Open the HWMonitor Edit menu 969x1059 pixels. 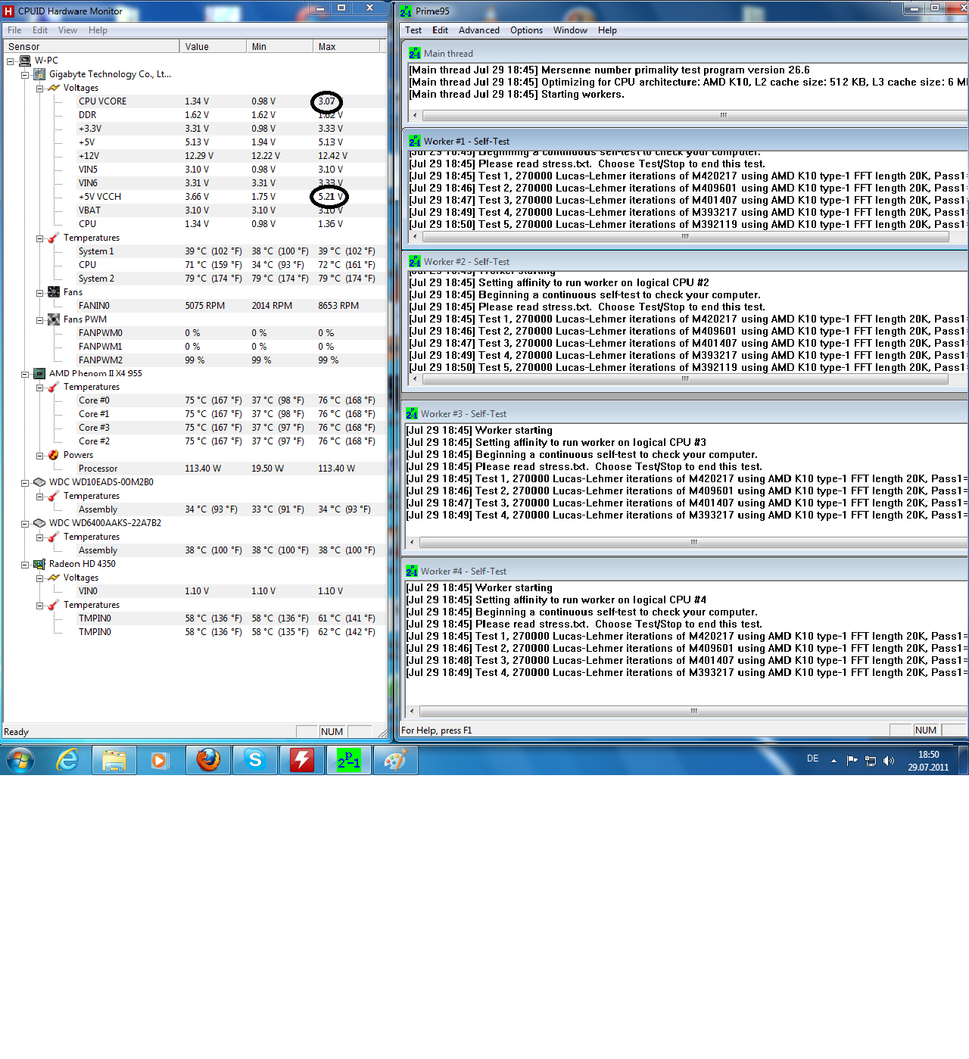pyautogui.click(x=40, y=30)
